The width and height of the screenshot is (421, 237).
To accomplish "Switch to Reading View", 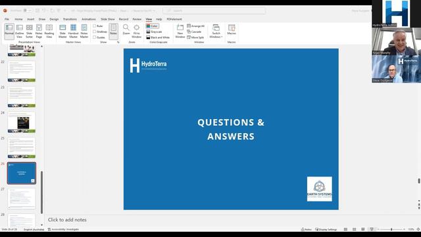I will 49,31.
